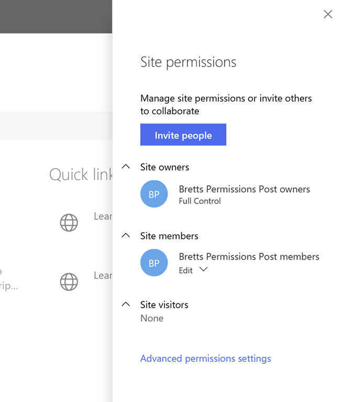346x402 pixels.
Task: Click the Invite people button
Action: pos(183,135)
